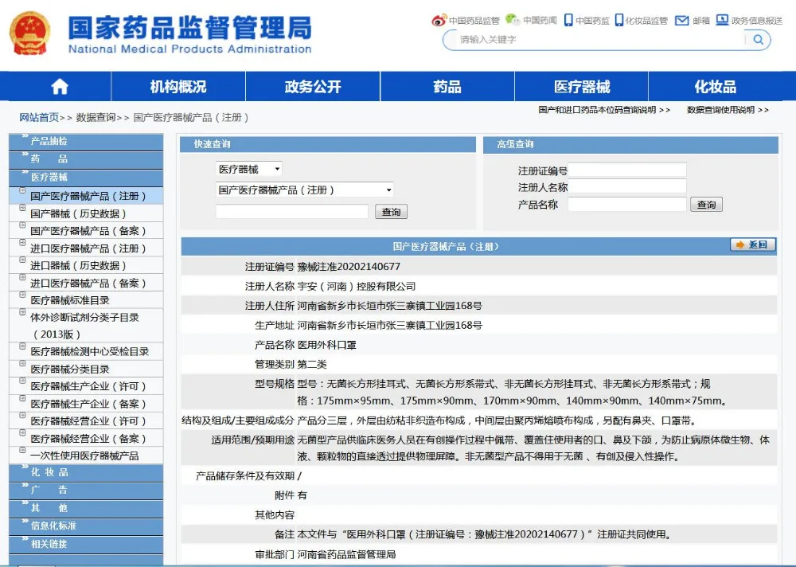Expand the 广告 sidebar section
This screenshot has height=567, width=796.
(x=86, y=490)
